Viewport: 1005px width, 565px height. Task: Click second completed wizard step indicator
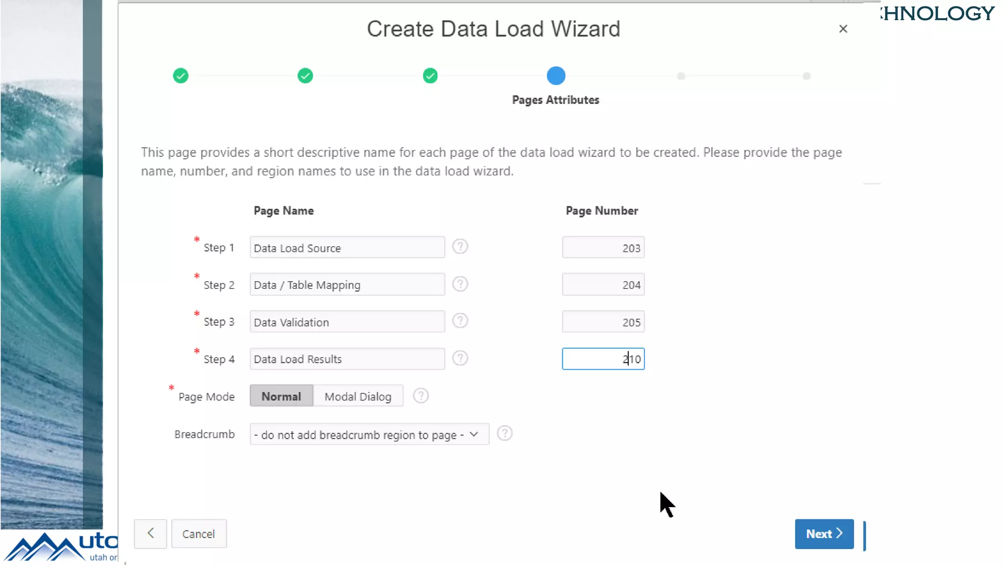(305, 76)
